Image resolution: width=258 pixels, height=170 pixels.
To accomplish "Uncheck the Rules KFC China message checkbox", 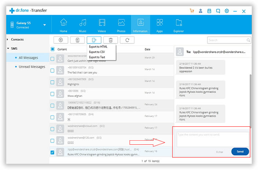I will coord(52,152).
